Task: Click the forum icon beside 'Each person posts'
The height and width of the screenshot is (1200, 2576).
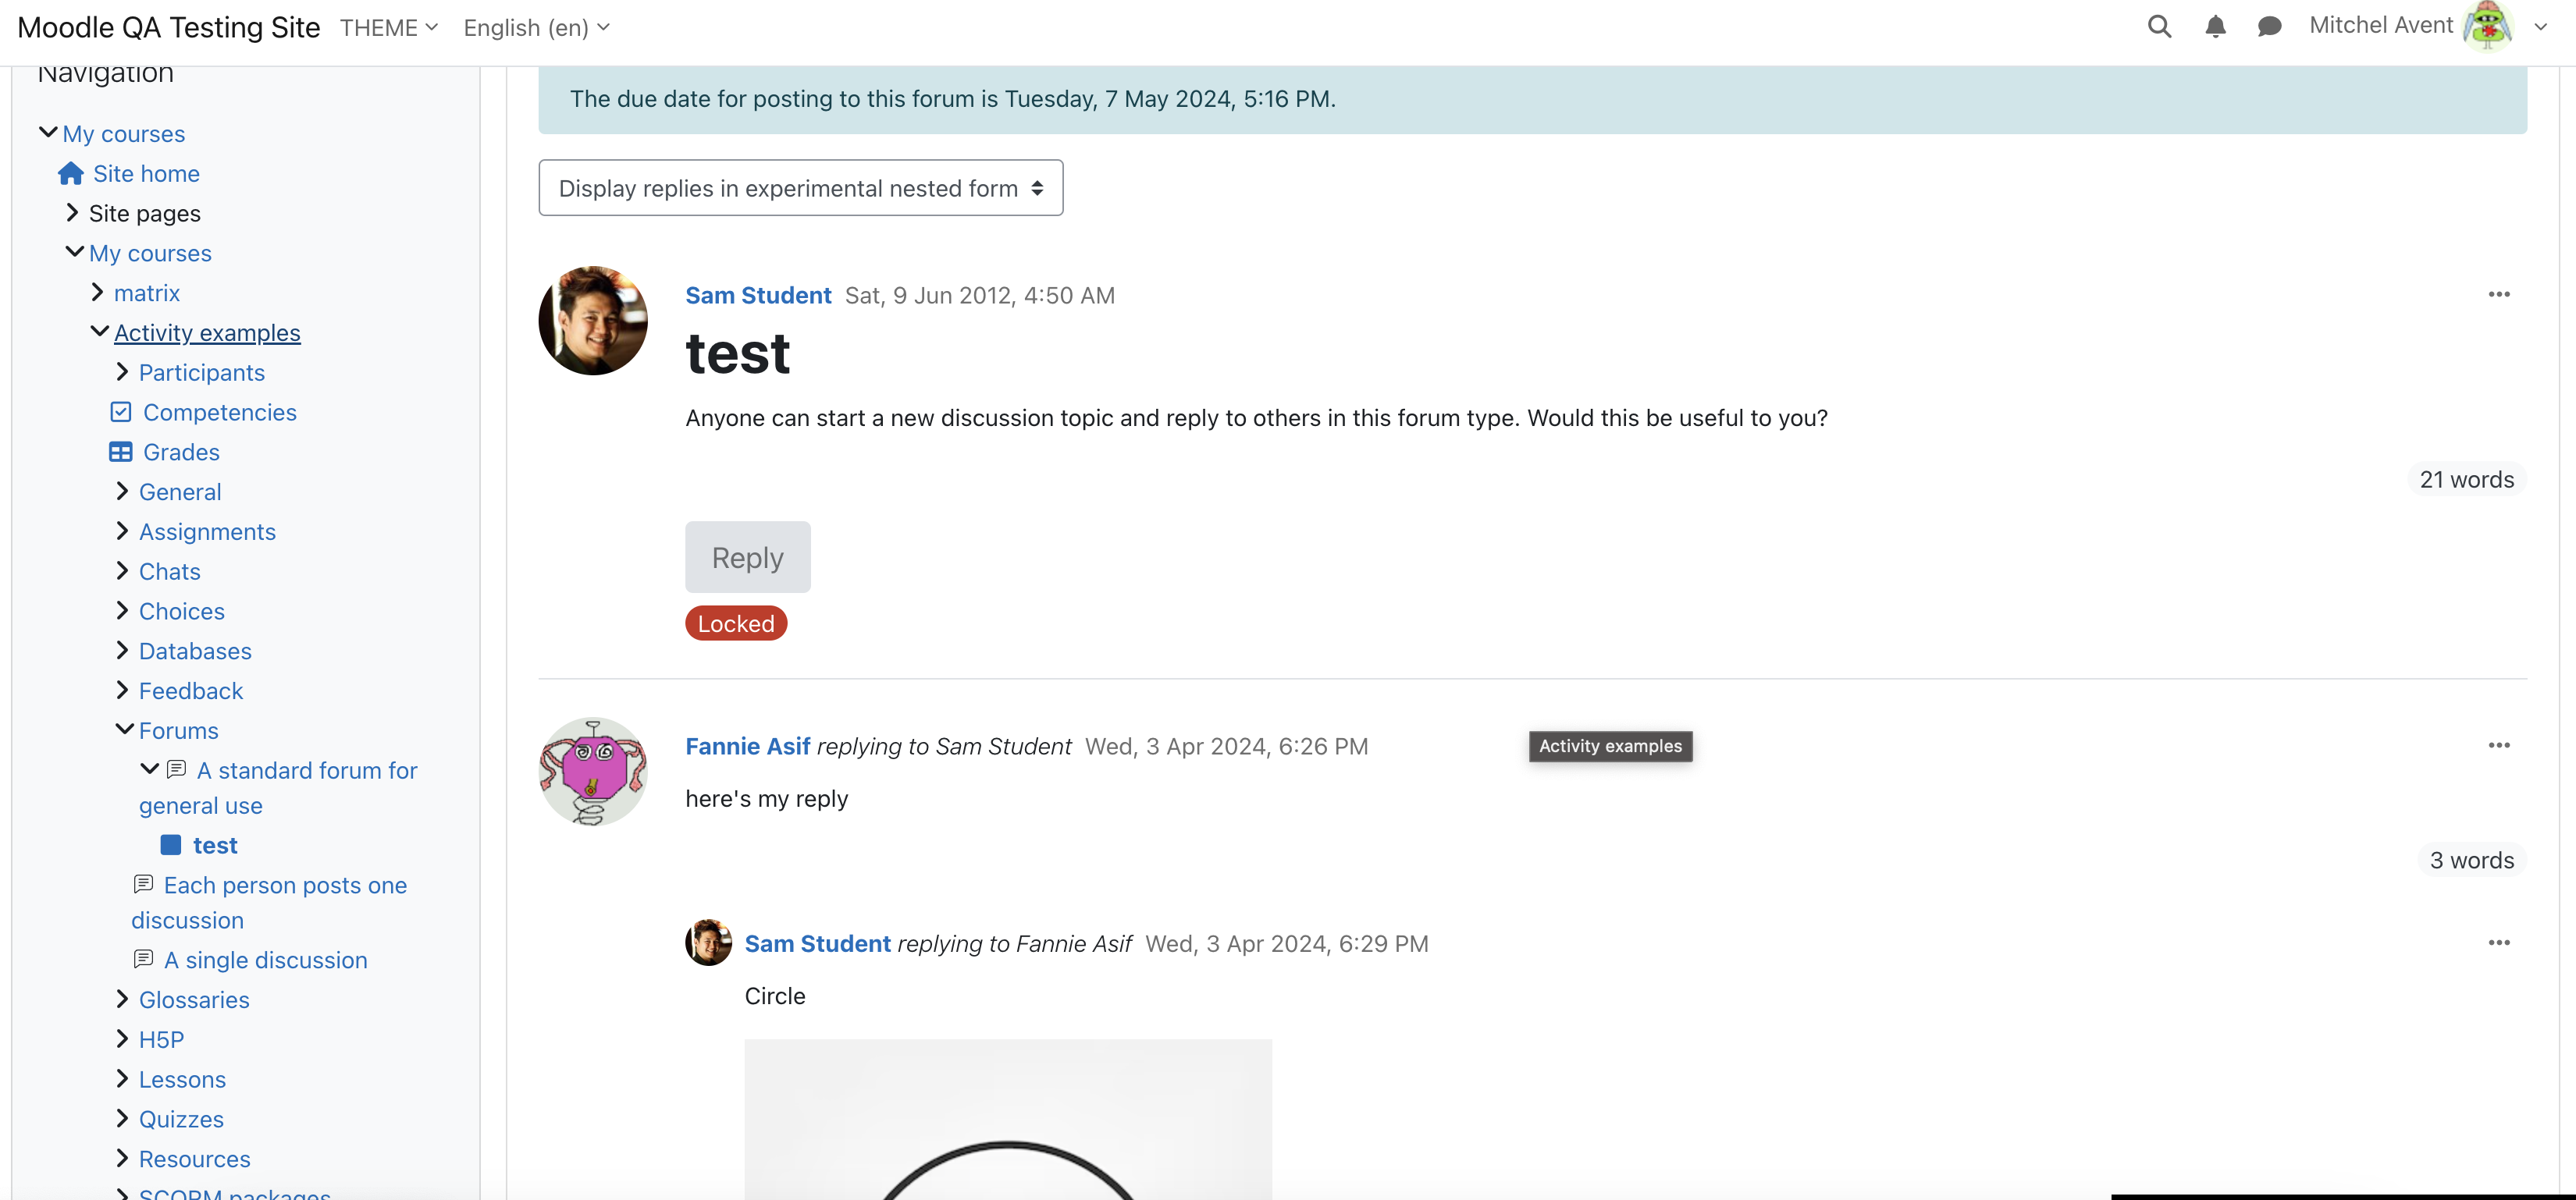Action: click(x=143, y=884)
